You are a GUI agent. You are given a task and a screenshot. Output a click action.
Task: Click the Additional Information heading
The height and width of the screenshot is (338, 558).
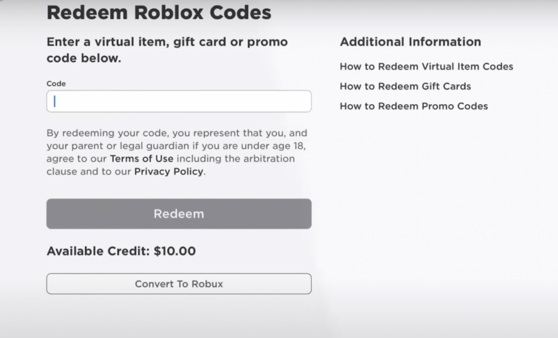[x=411, y=41]
